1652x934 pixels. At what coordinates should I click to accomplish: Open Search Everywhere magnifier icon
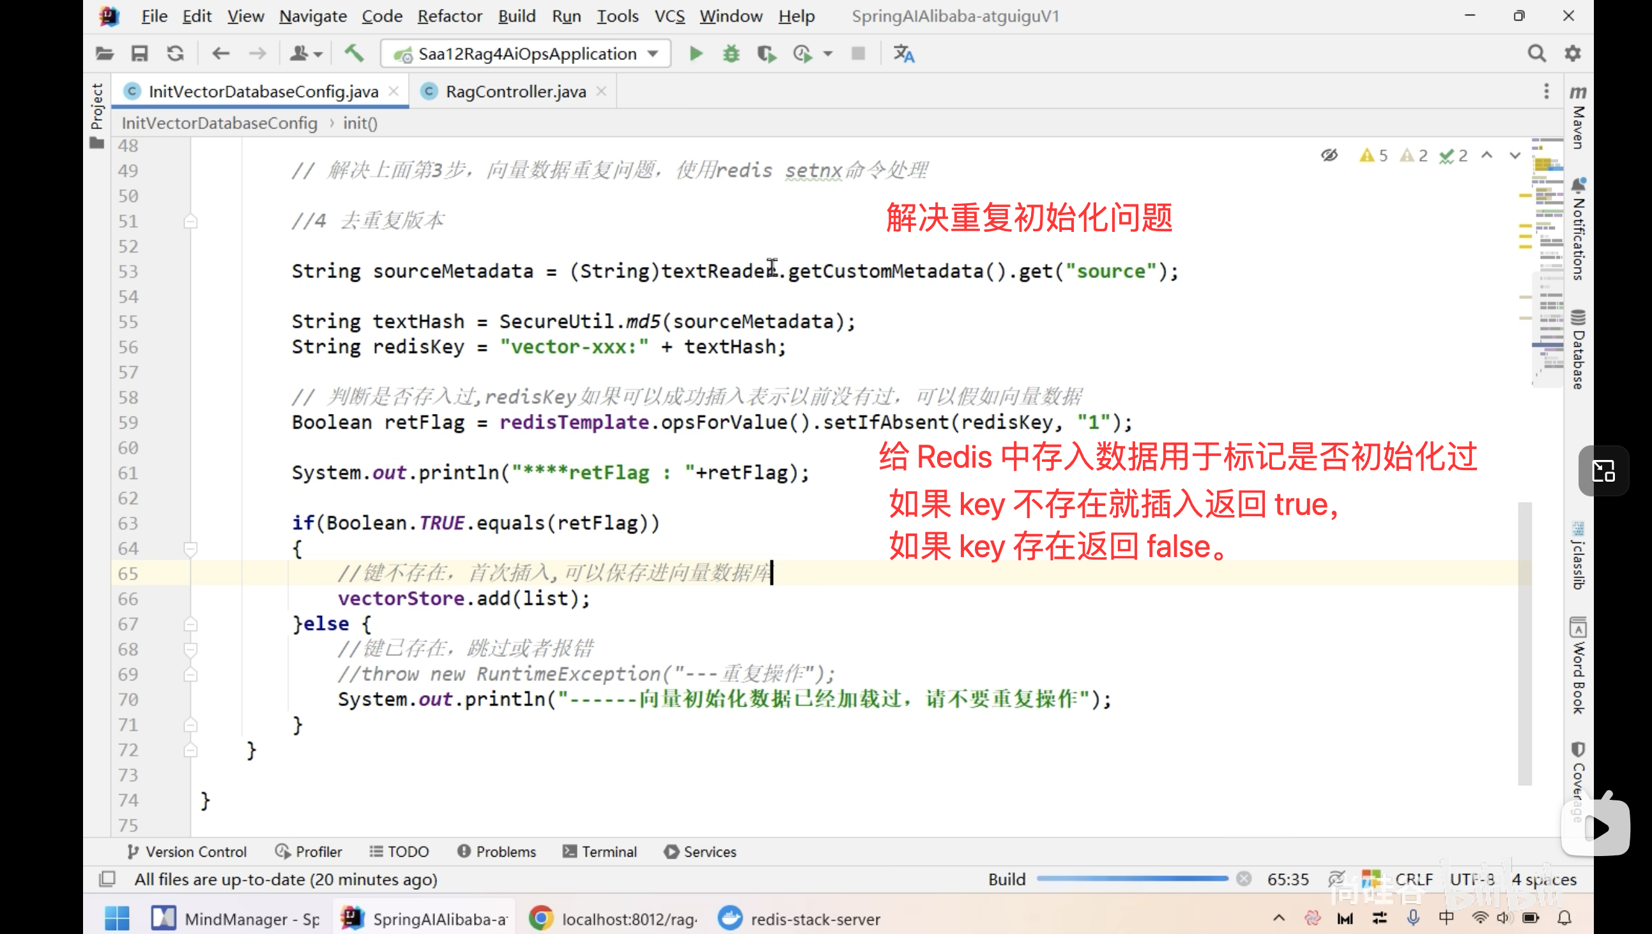(x=1536, y=54)
